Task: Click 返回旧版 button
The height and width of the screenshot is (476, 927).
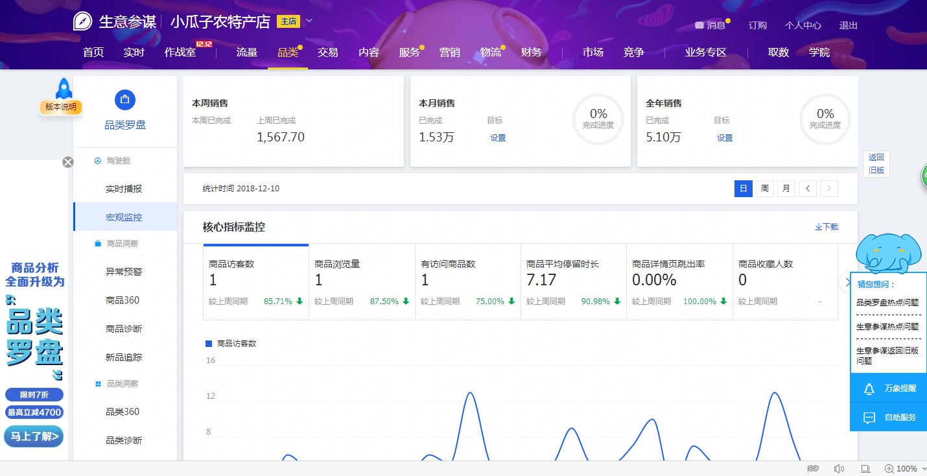Action: pos(876,163)
